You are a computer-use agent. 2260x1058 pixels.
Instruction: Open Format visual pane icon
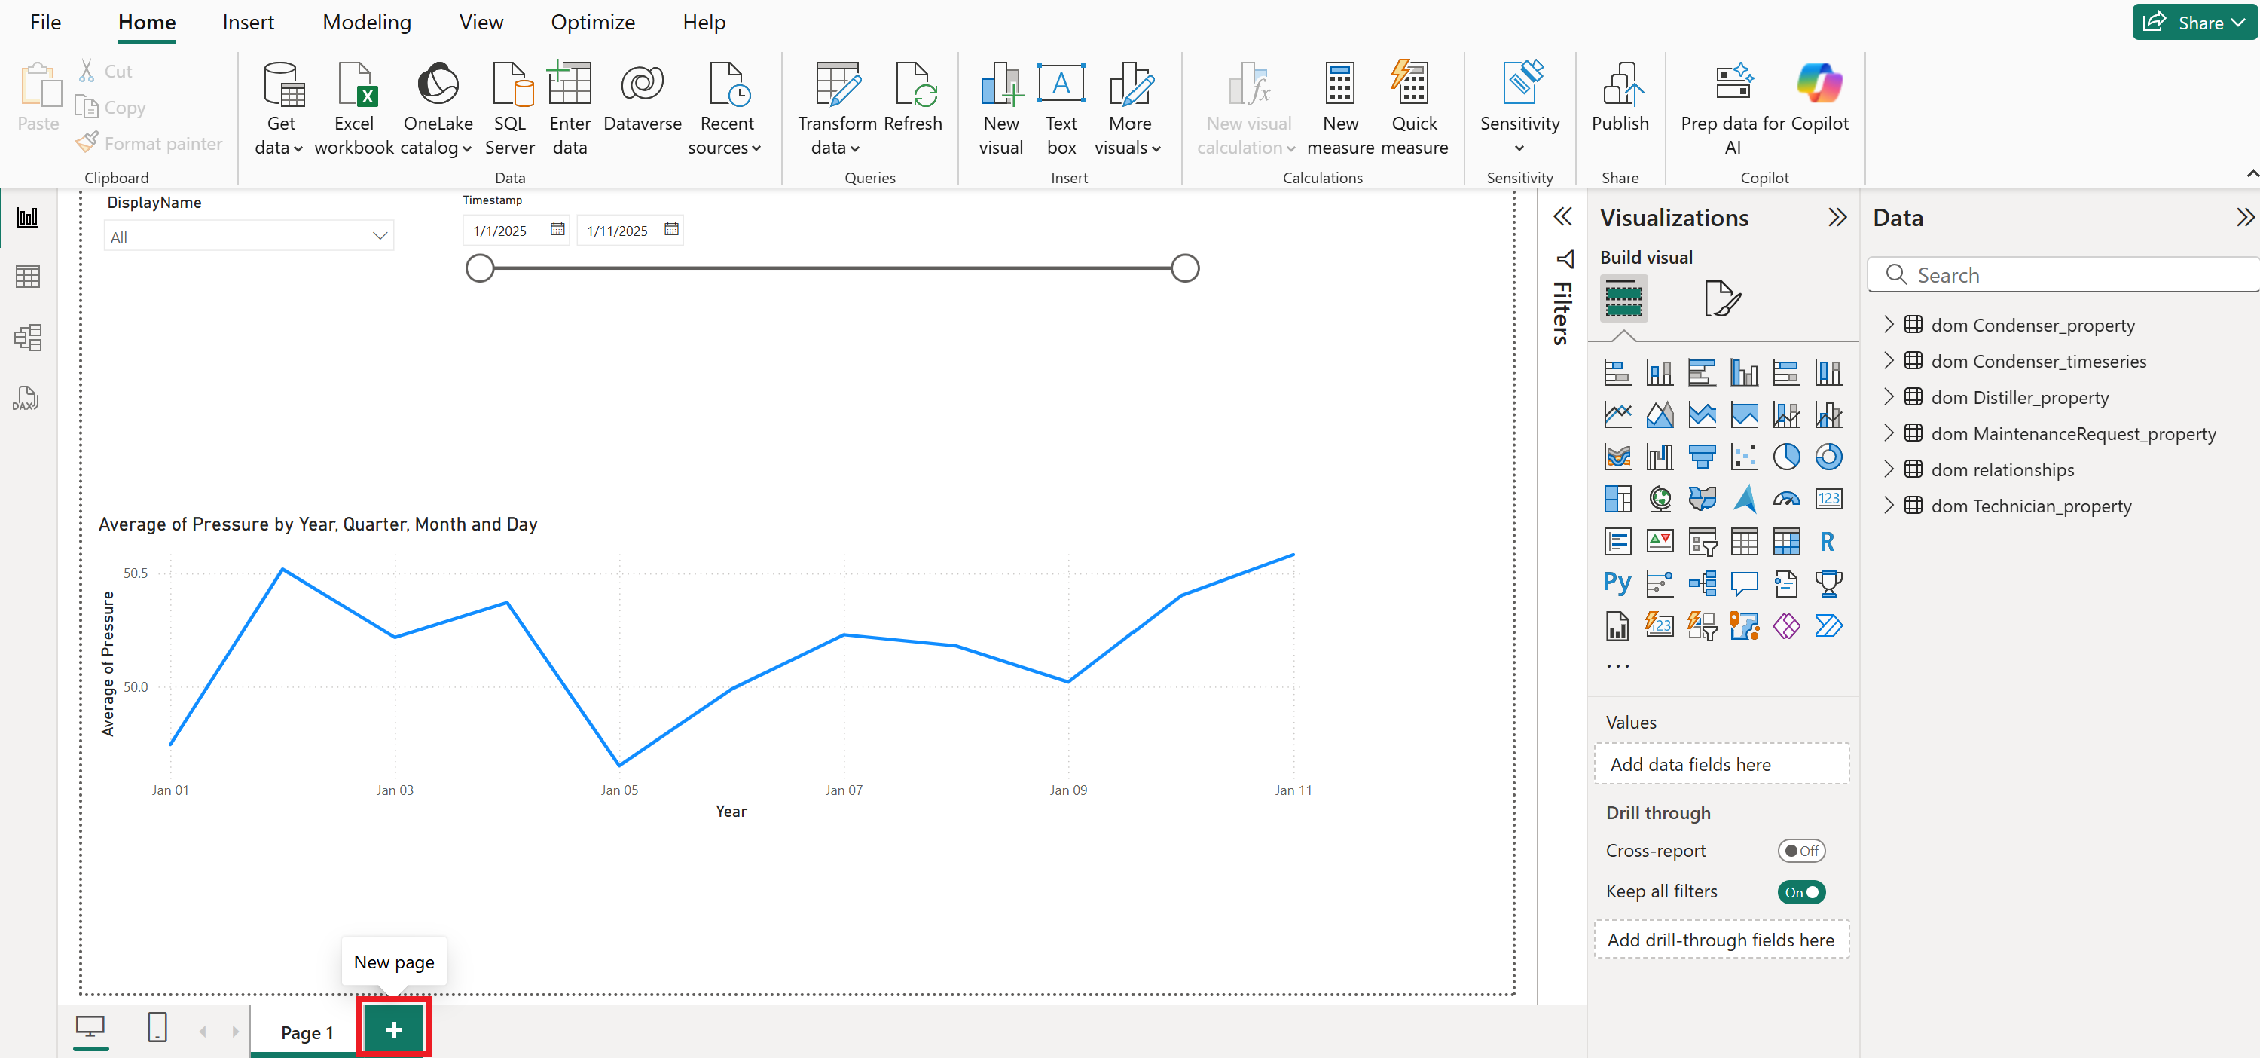coord(1721,298)
